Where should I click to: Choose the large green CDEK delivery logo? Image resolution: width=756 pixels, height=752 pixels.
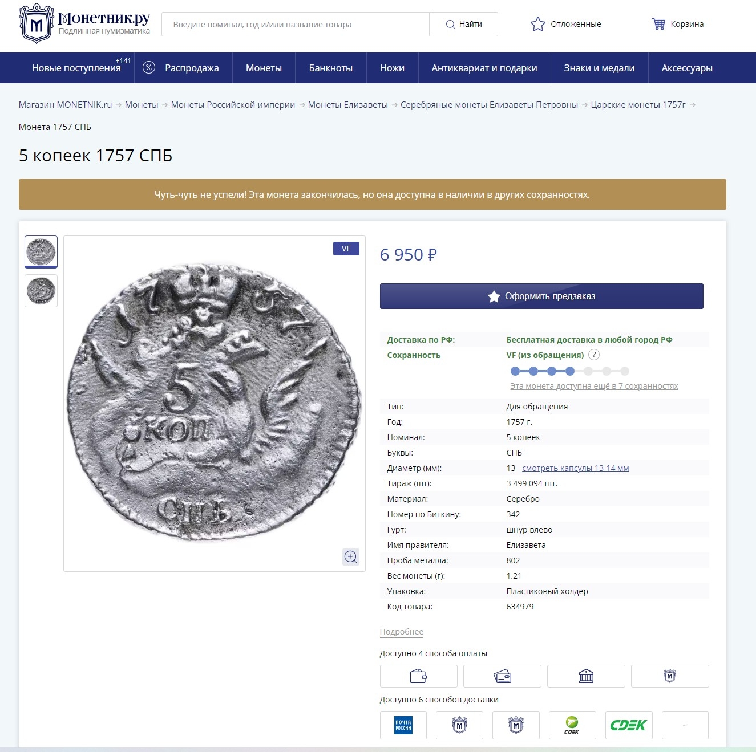point(628,725)
